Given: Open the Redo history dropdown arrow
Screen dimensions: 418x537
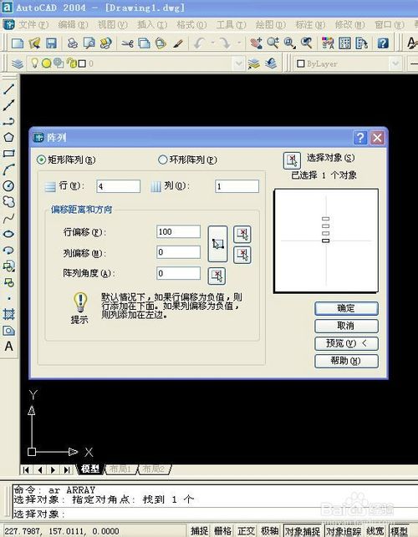Looking at the screenshot, I should tap(239, 43).
